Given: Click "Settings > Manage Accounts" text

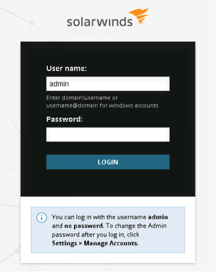Looking at the screenshot, I should point(95,244).
